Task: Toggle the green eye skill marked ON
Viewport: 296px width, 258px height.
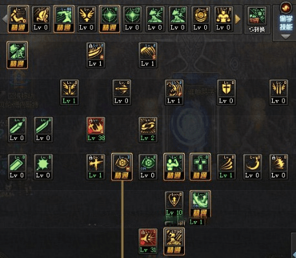Action: coord(148,166)
